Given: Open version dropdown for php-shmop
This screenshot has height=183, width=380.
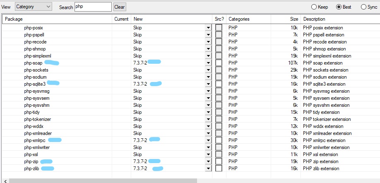Looking at the screenshot, I should tap(208, 49).
